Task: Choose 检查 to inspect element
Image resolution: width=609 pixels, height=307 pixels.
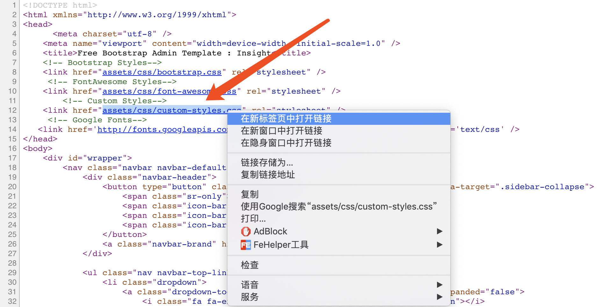Action: [339, 265]
